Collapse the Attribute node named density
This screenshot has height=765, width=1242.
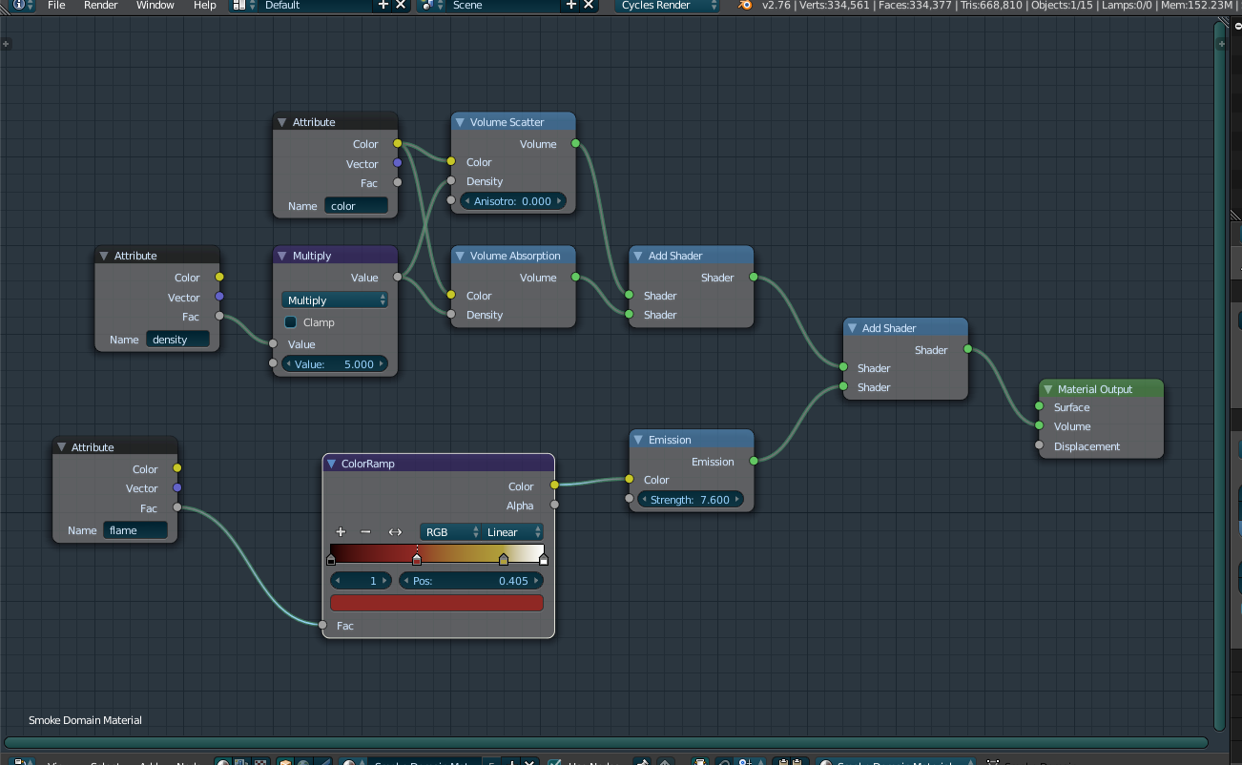tap(104, 256)
